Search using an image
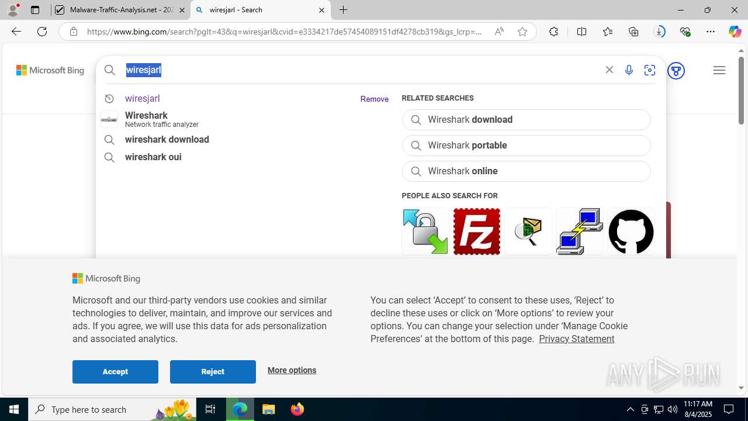Viewport: 748px width, 421px height. point(650,70)
